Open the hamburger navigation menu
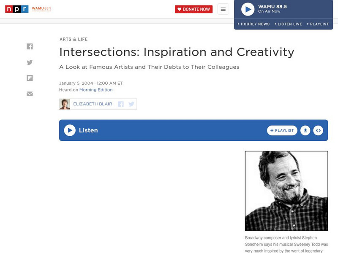 (223, 9)
